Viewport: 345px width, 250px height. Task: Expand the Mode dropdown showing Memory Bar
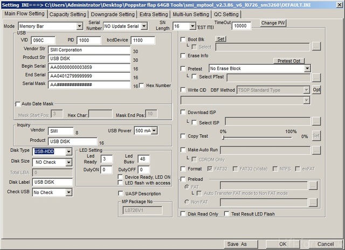79,26
